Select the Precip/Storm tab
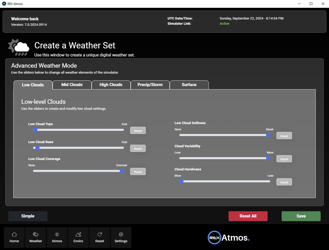 tap(150, 85)
